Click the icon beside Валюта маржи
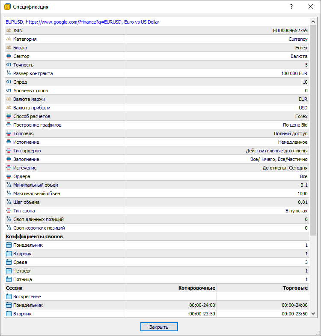The width and height of the screenshot is (321, 336). [9, 99]
